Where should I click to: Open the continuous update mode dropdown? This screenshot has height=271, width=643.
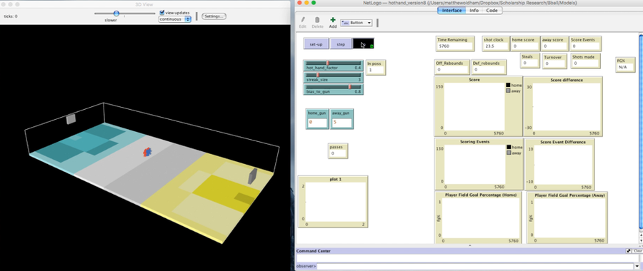click(175, 19)
